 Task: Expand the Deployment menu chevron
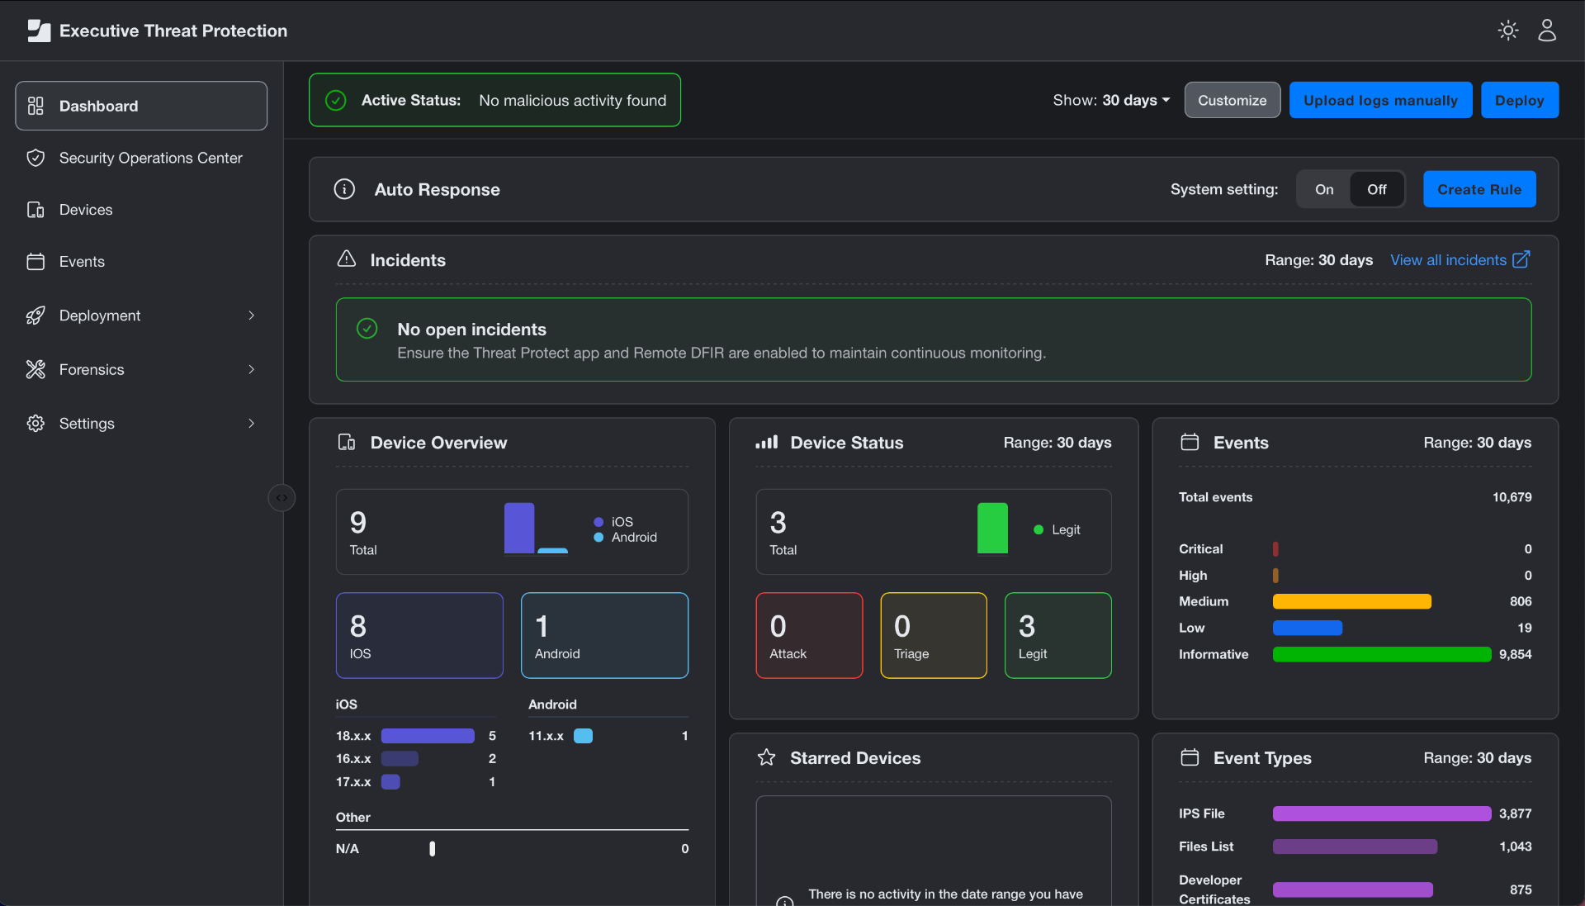pyautogui.click(x=252, y=315)
